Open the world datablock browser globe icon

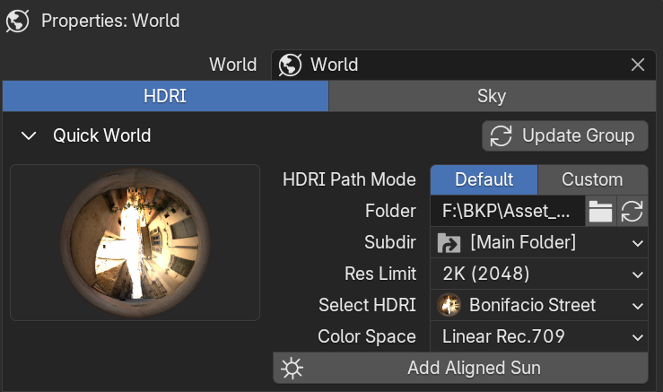[x=290, y=65]
